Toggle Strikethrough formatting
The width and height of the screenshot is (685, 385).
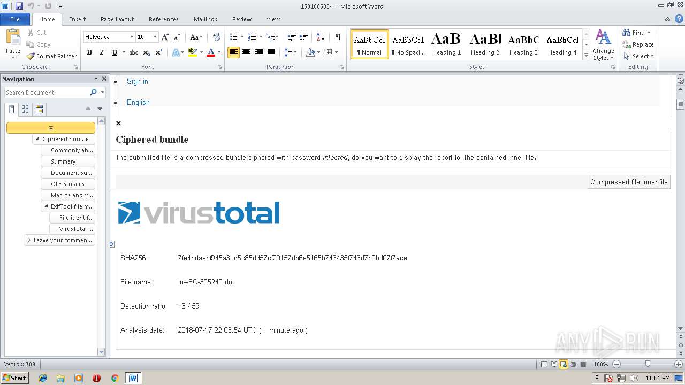134,52
